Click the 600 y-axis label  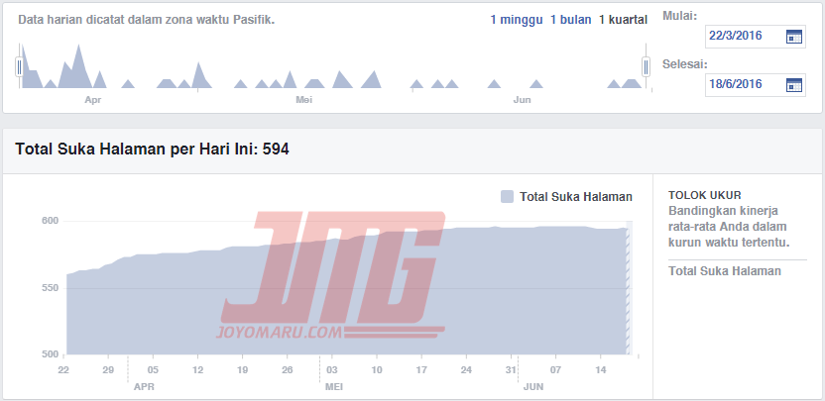click(x=50, y=221)
